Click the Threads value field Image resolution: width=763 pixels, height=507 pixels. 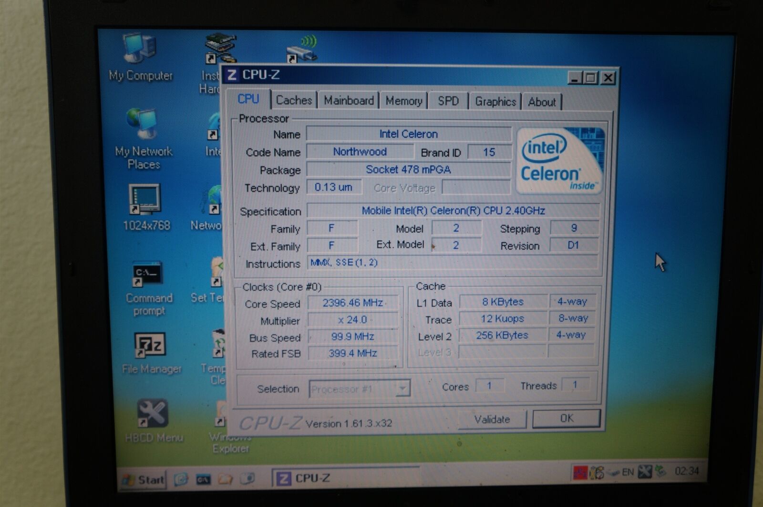click(x=575, y=384)
